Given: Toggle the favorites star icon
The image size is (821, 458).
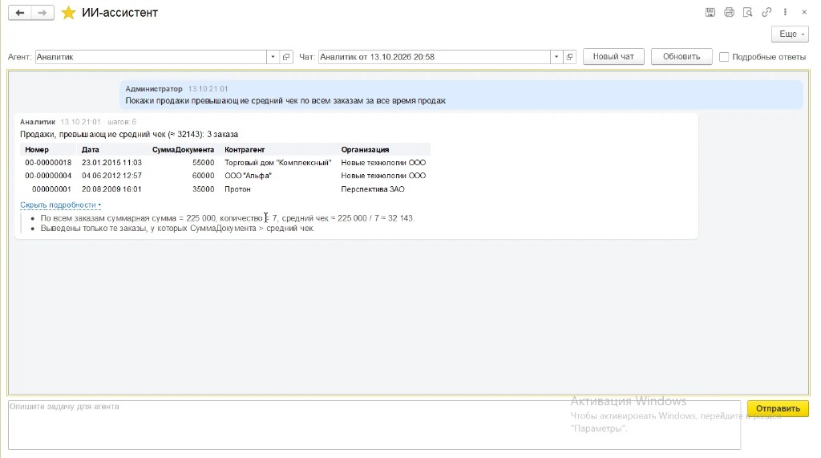Looking at the screenshot, I should click(68, 13).
